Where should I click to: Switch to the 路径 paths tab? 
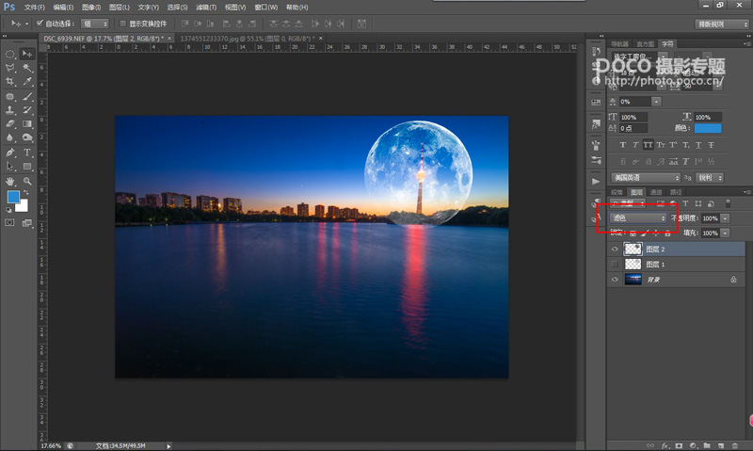pos(676,192)
